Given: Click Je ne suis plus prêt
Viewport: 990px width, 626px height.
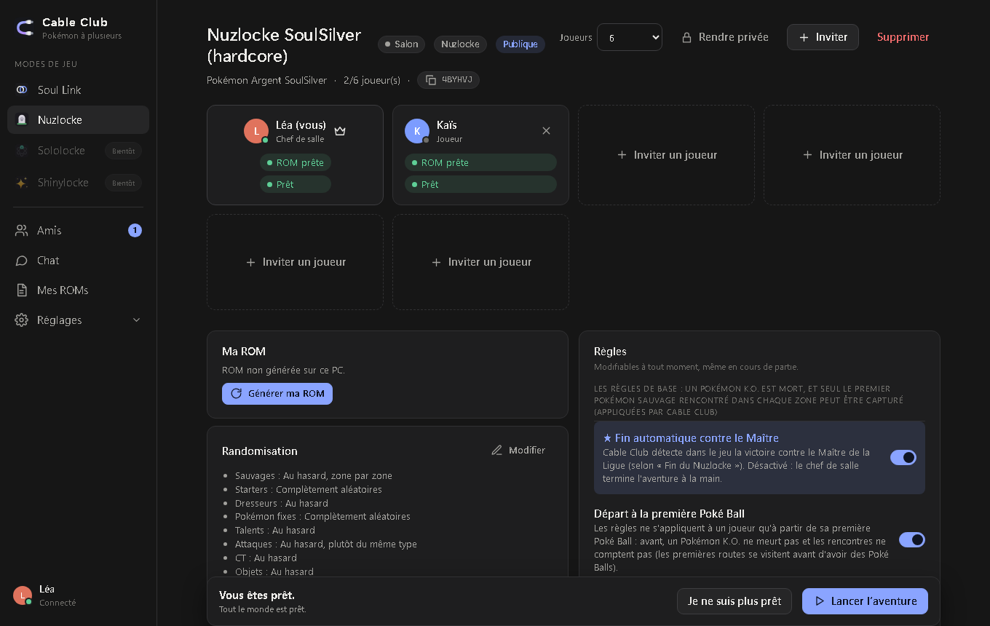Looking at the screenshot, I should coord(734,601).
